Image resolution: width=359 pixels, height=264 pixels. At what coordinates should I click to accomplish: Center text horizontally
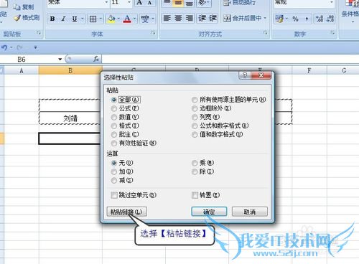click(178, 18)
